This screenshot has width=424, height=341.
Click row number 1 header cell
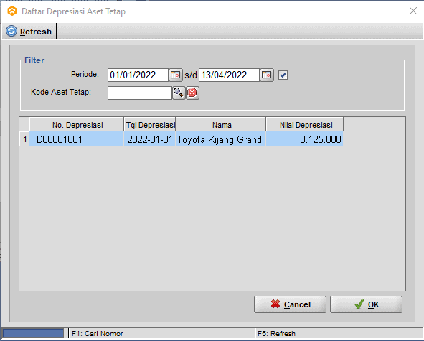point(24,139)
